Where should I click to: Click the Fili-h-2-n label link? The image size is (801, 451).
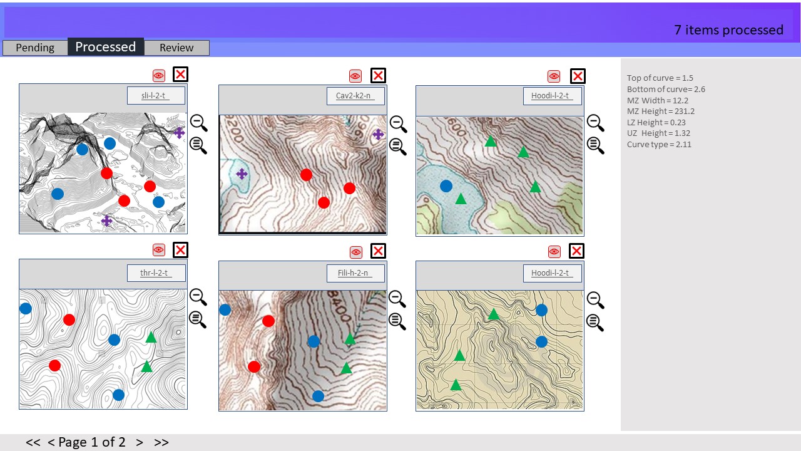(355, 273)
